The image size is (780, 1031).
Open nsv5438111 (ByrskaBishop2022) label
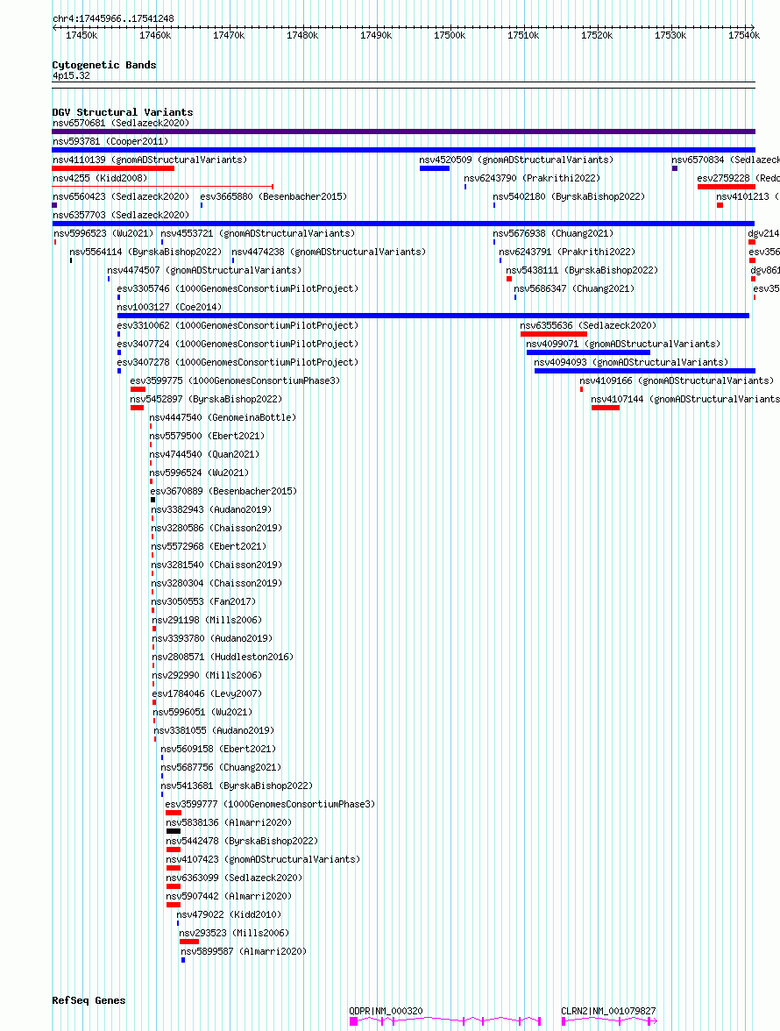[582, 270]
